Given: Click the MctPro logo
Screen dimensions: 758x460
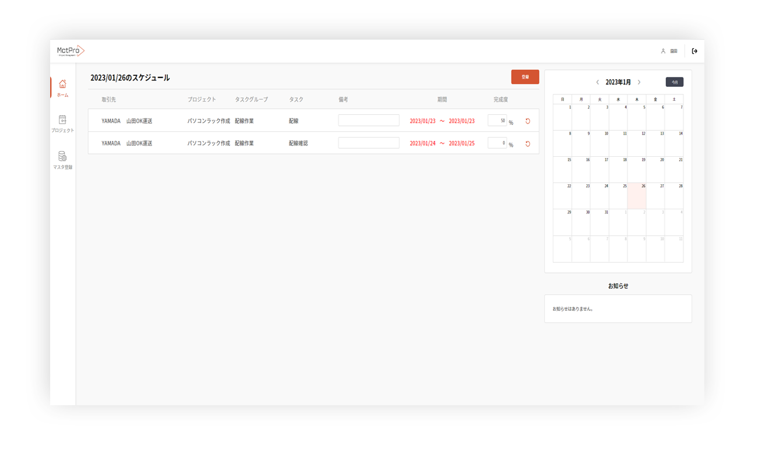Looking at the screenshot, I should tap(71, 51).
